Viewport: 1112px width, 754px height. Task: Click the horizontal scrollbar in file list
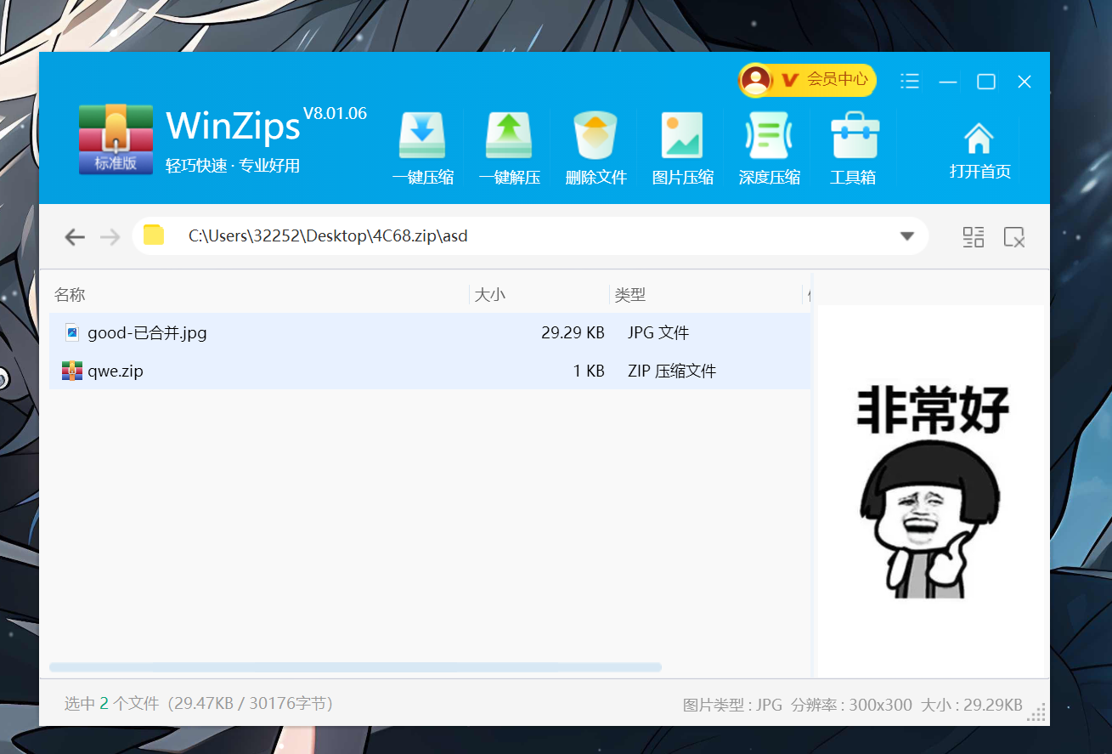pos(355,667)
